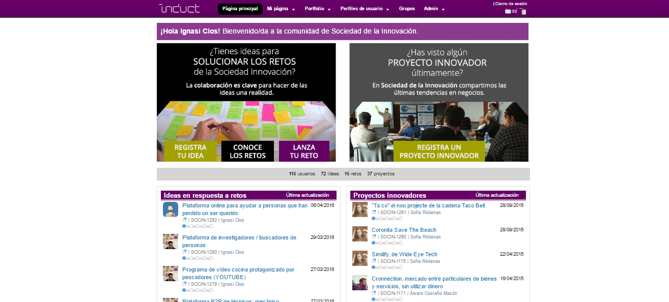This screenshot has height=302, width=669.
Task: Select the Admin menu item
Action: [x=432, y=9]
